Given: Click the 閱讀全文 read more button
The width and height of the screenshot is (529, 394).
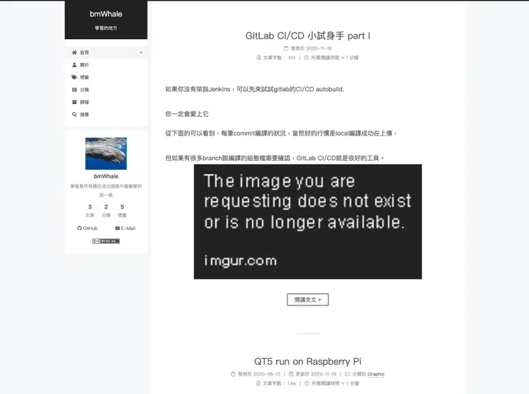Looking at the screenshot, I should pyautogui.click(x=308, y=299).
